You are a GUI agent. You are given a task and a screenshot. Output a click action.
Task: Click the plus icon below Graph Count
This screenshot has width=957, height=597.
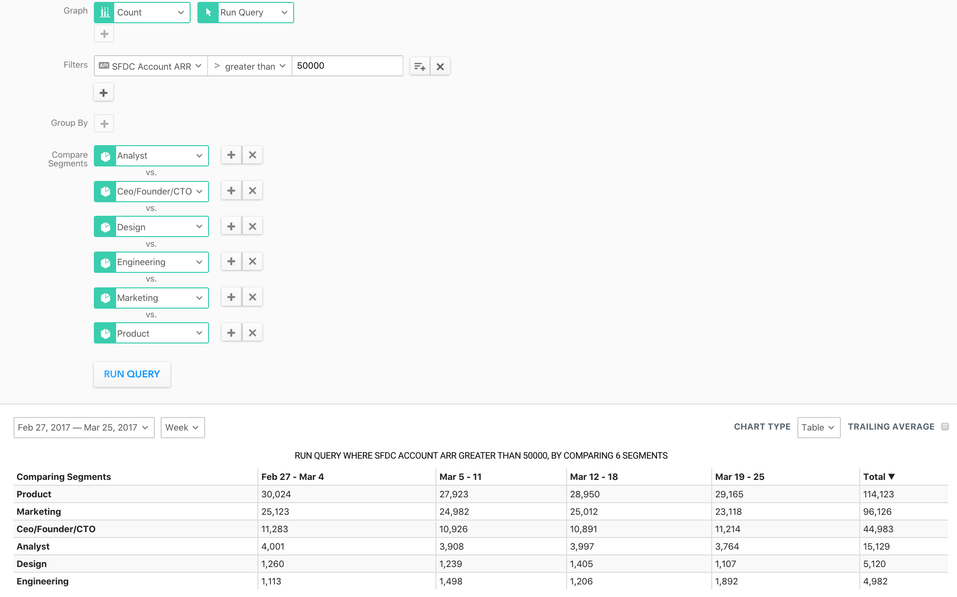tap(104, 34)
